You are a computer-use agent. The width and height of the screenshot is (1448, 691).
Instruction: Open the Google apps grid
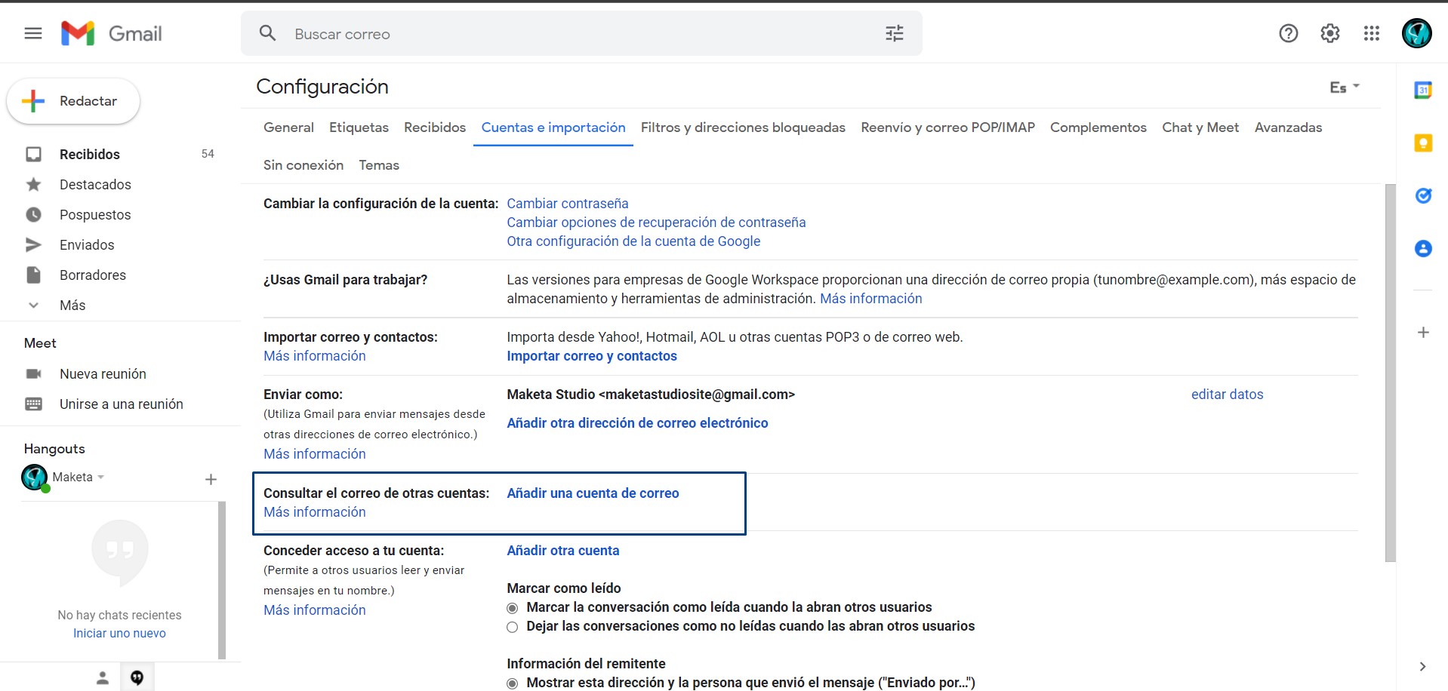click(1371, 33)
